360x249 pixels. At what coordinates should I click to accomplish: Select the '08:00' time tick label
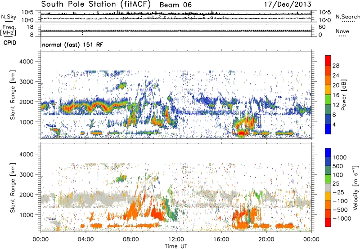click(x=131, y=240)
